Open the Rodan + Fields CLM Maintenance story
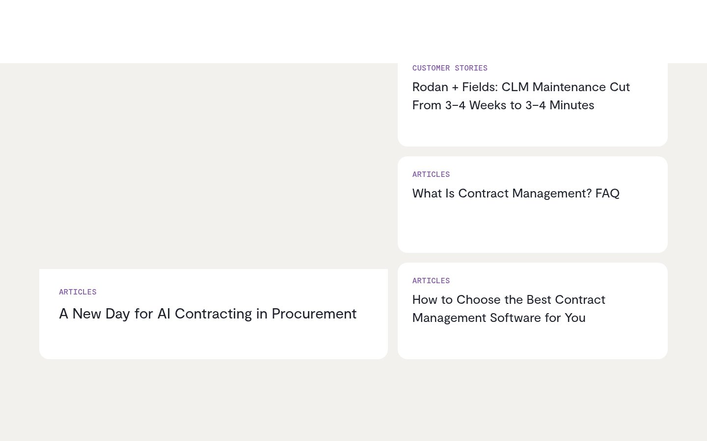The width and height of the screenshot is (707, 441). tap(521, 96)
